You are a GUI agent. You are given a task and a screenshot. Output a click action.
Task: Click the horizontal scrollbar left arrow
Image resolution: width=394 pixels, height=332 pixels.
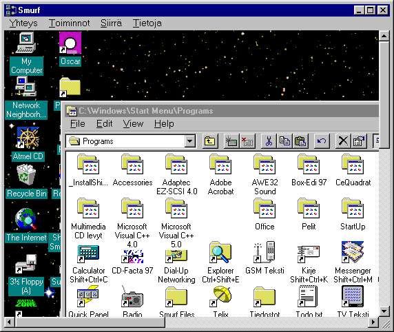click(x=10, y=322)
